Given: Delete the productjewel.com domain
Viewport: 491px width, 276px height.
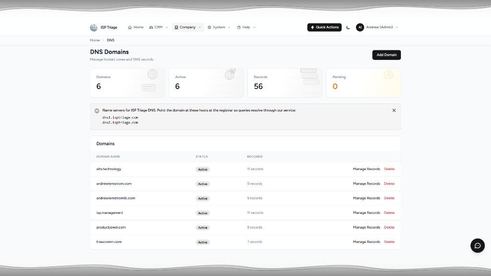Looking at the screenshot, I should (x=389, y=228).
